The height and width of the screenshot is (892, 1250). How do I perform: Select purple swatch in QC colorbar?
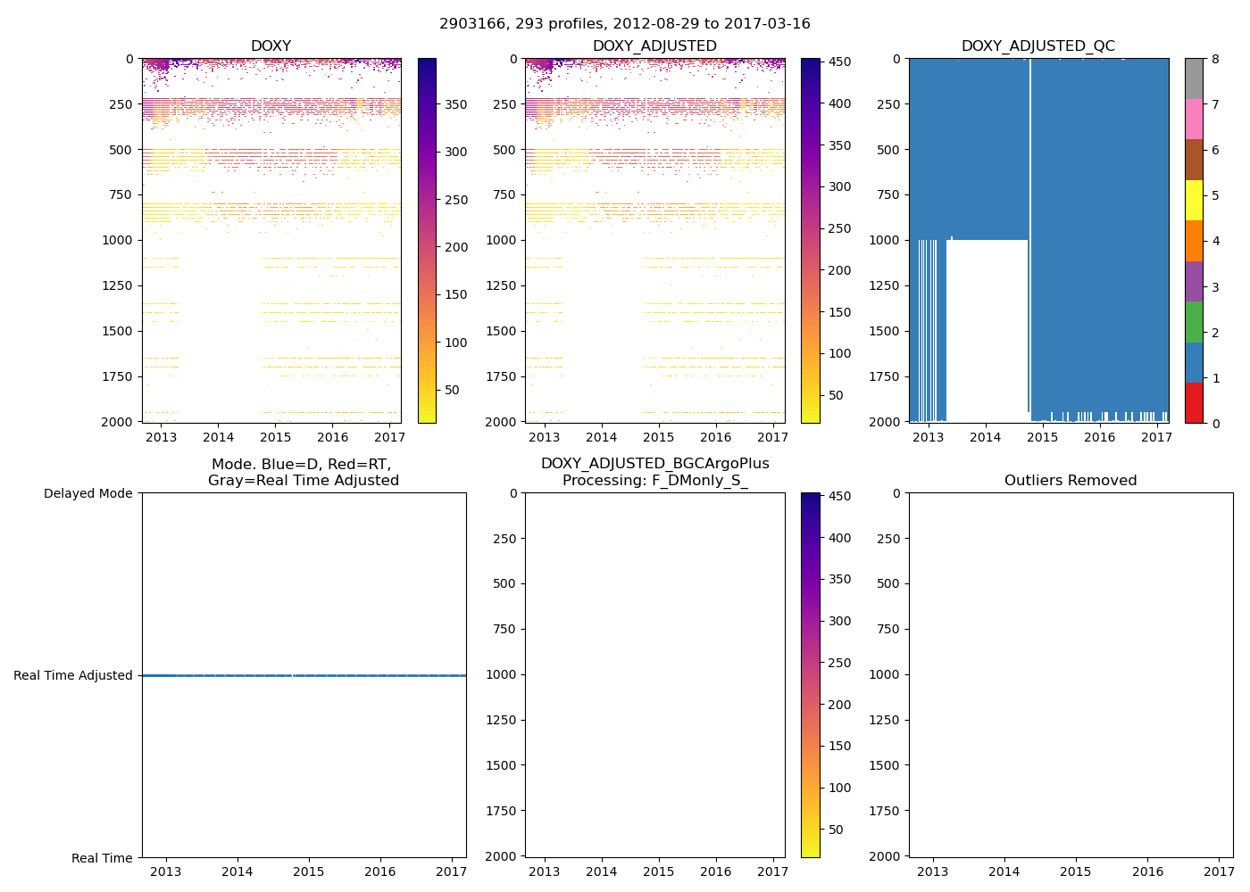pos(1194,281)
